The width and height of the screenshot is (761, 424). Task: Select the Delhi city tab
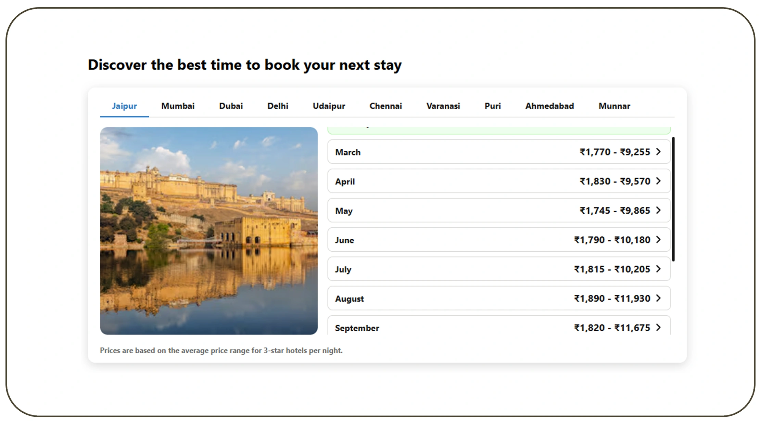pyautogui.click(x=278, y=106)
